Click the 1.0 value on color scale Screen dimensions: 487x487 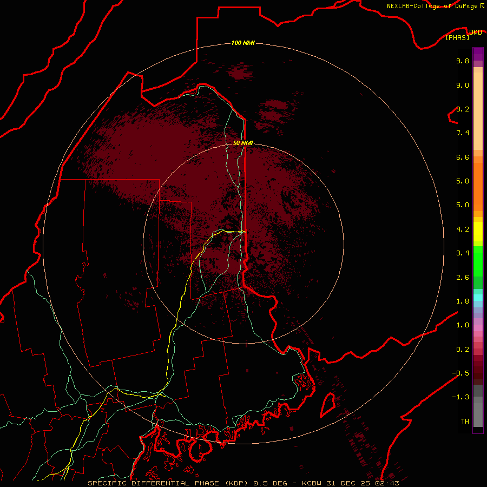click(463, 325)
